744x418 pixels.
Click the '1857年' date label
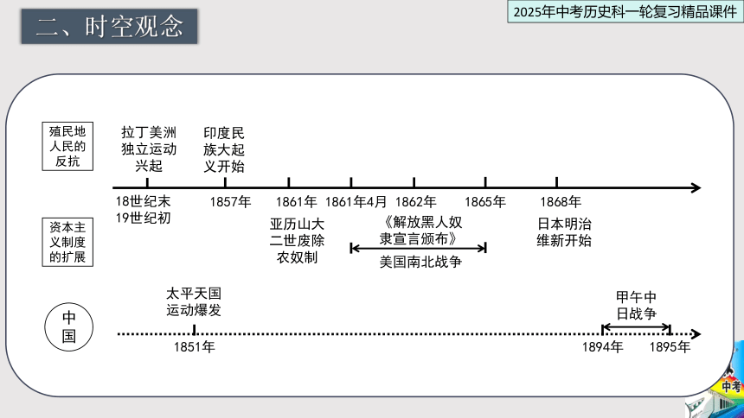230,202
